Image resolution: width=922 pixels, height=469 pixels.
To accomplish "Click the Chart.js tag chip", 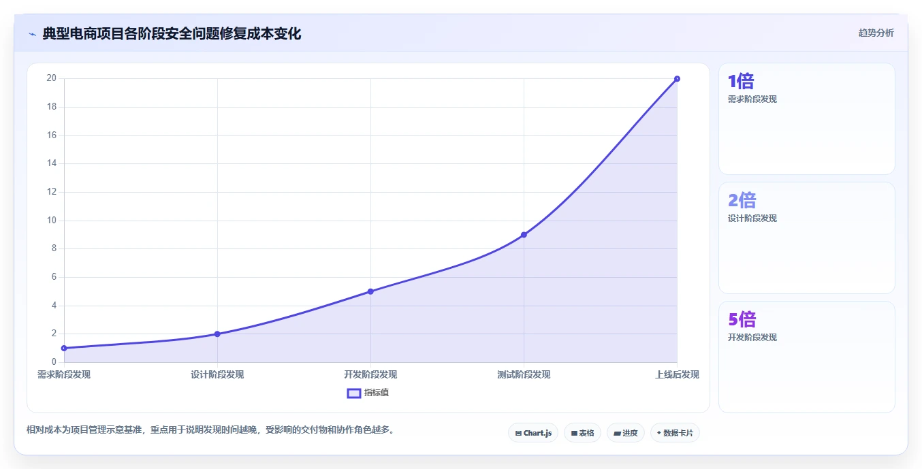I will [533, 433].
